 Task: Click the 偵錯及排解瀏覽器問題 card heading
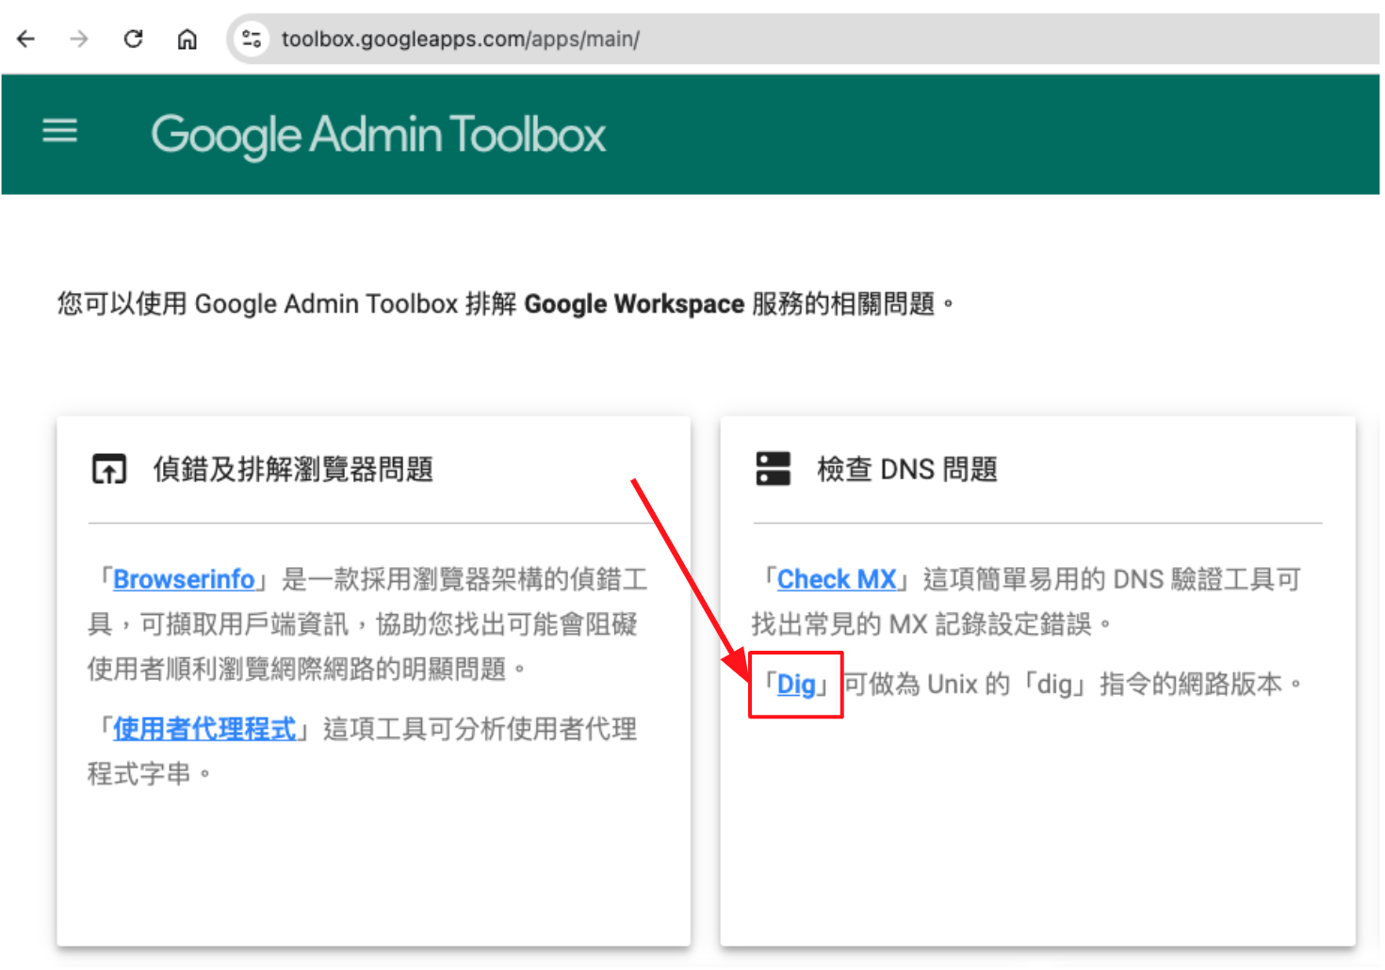point(293,469)
